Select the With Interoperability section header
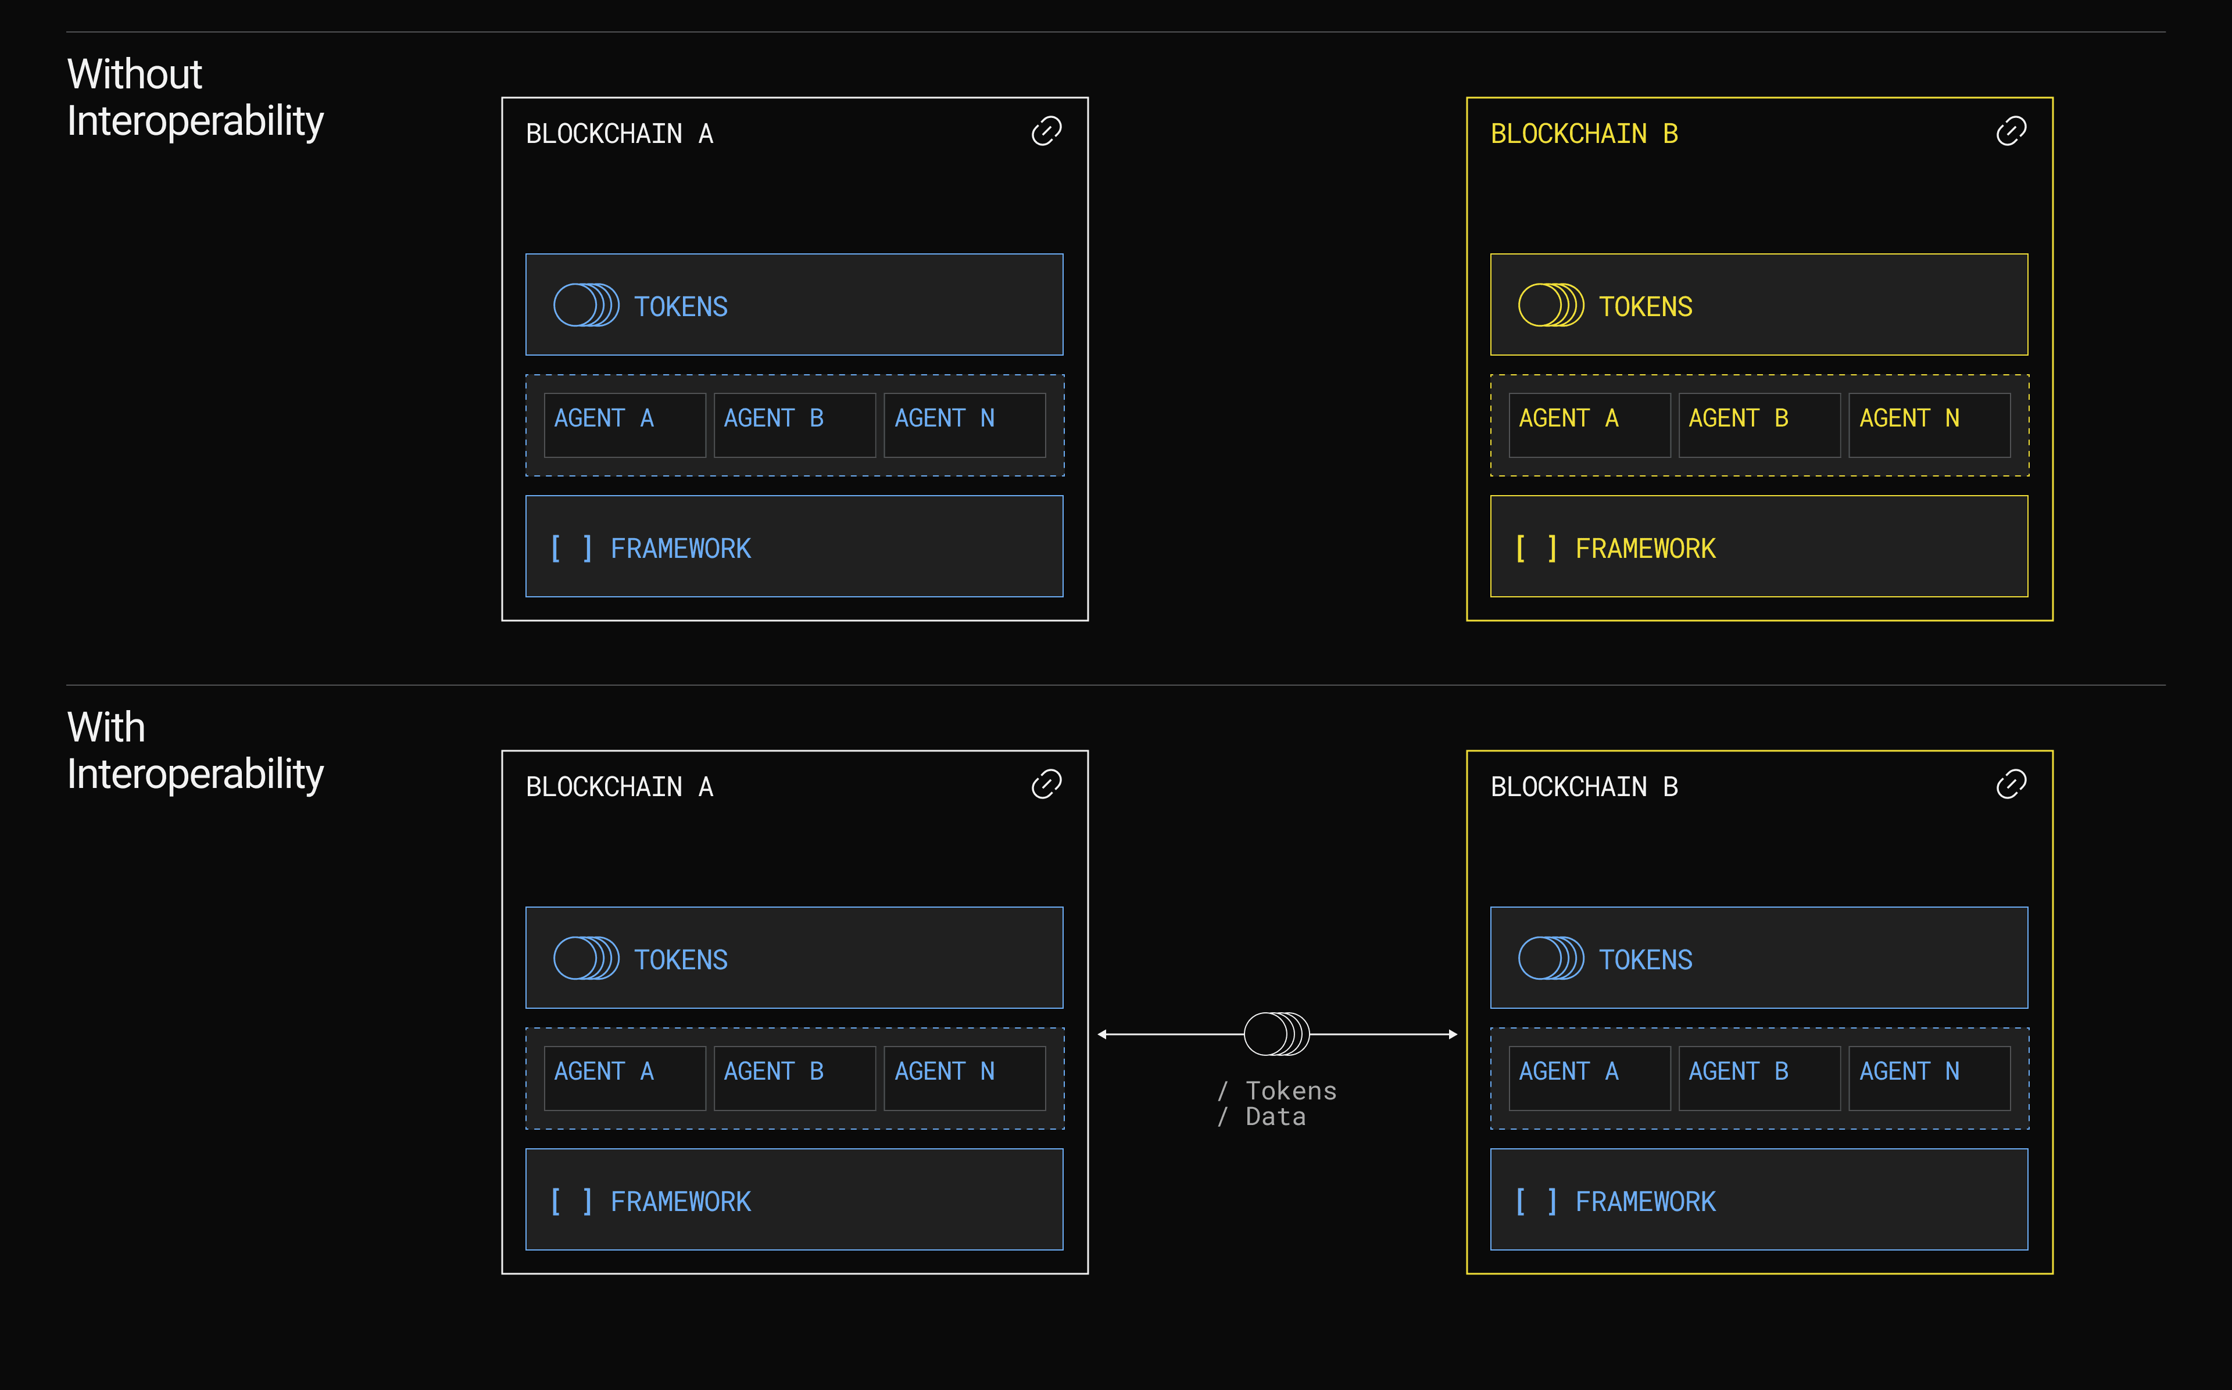This screenshot has width=2232, height=1390. 196,750
